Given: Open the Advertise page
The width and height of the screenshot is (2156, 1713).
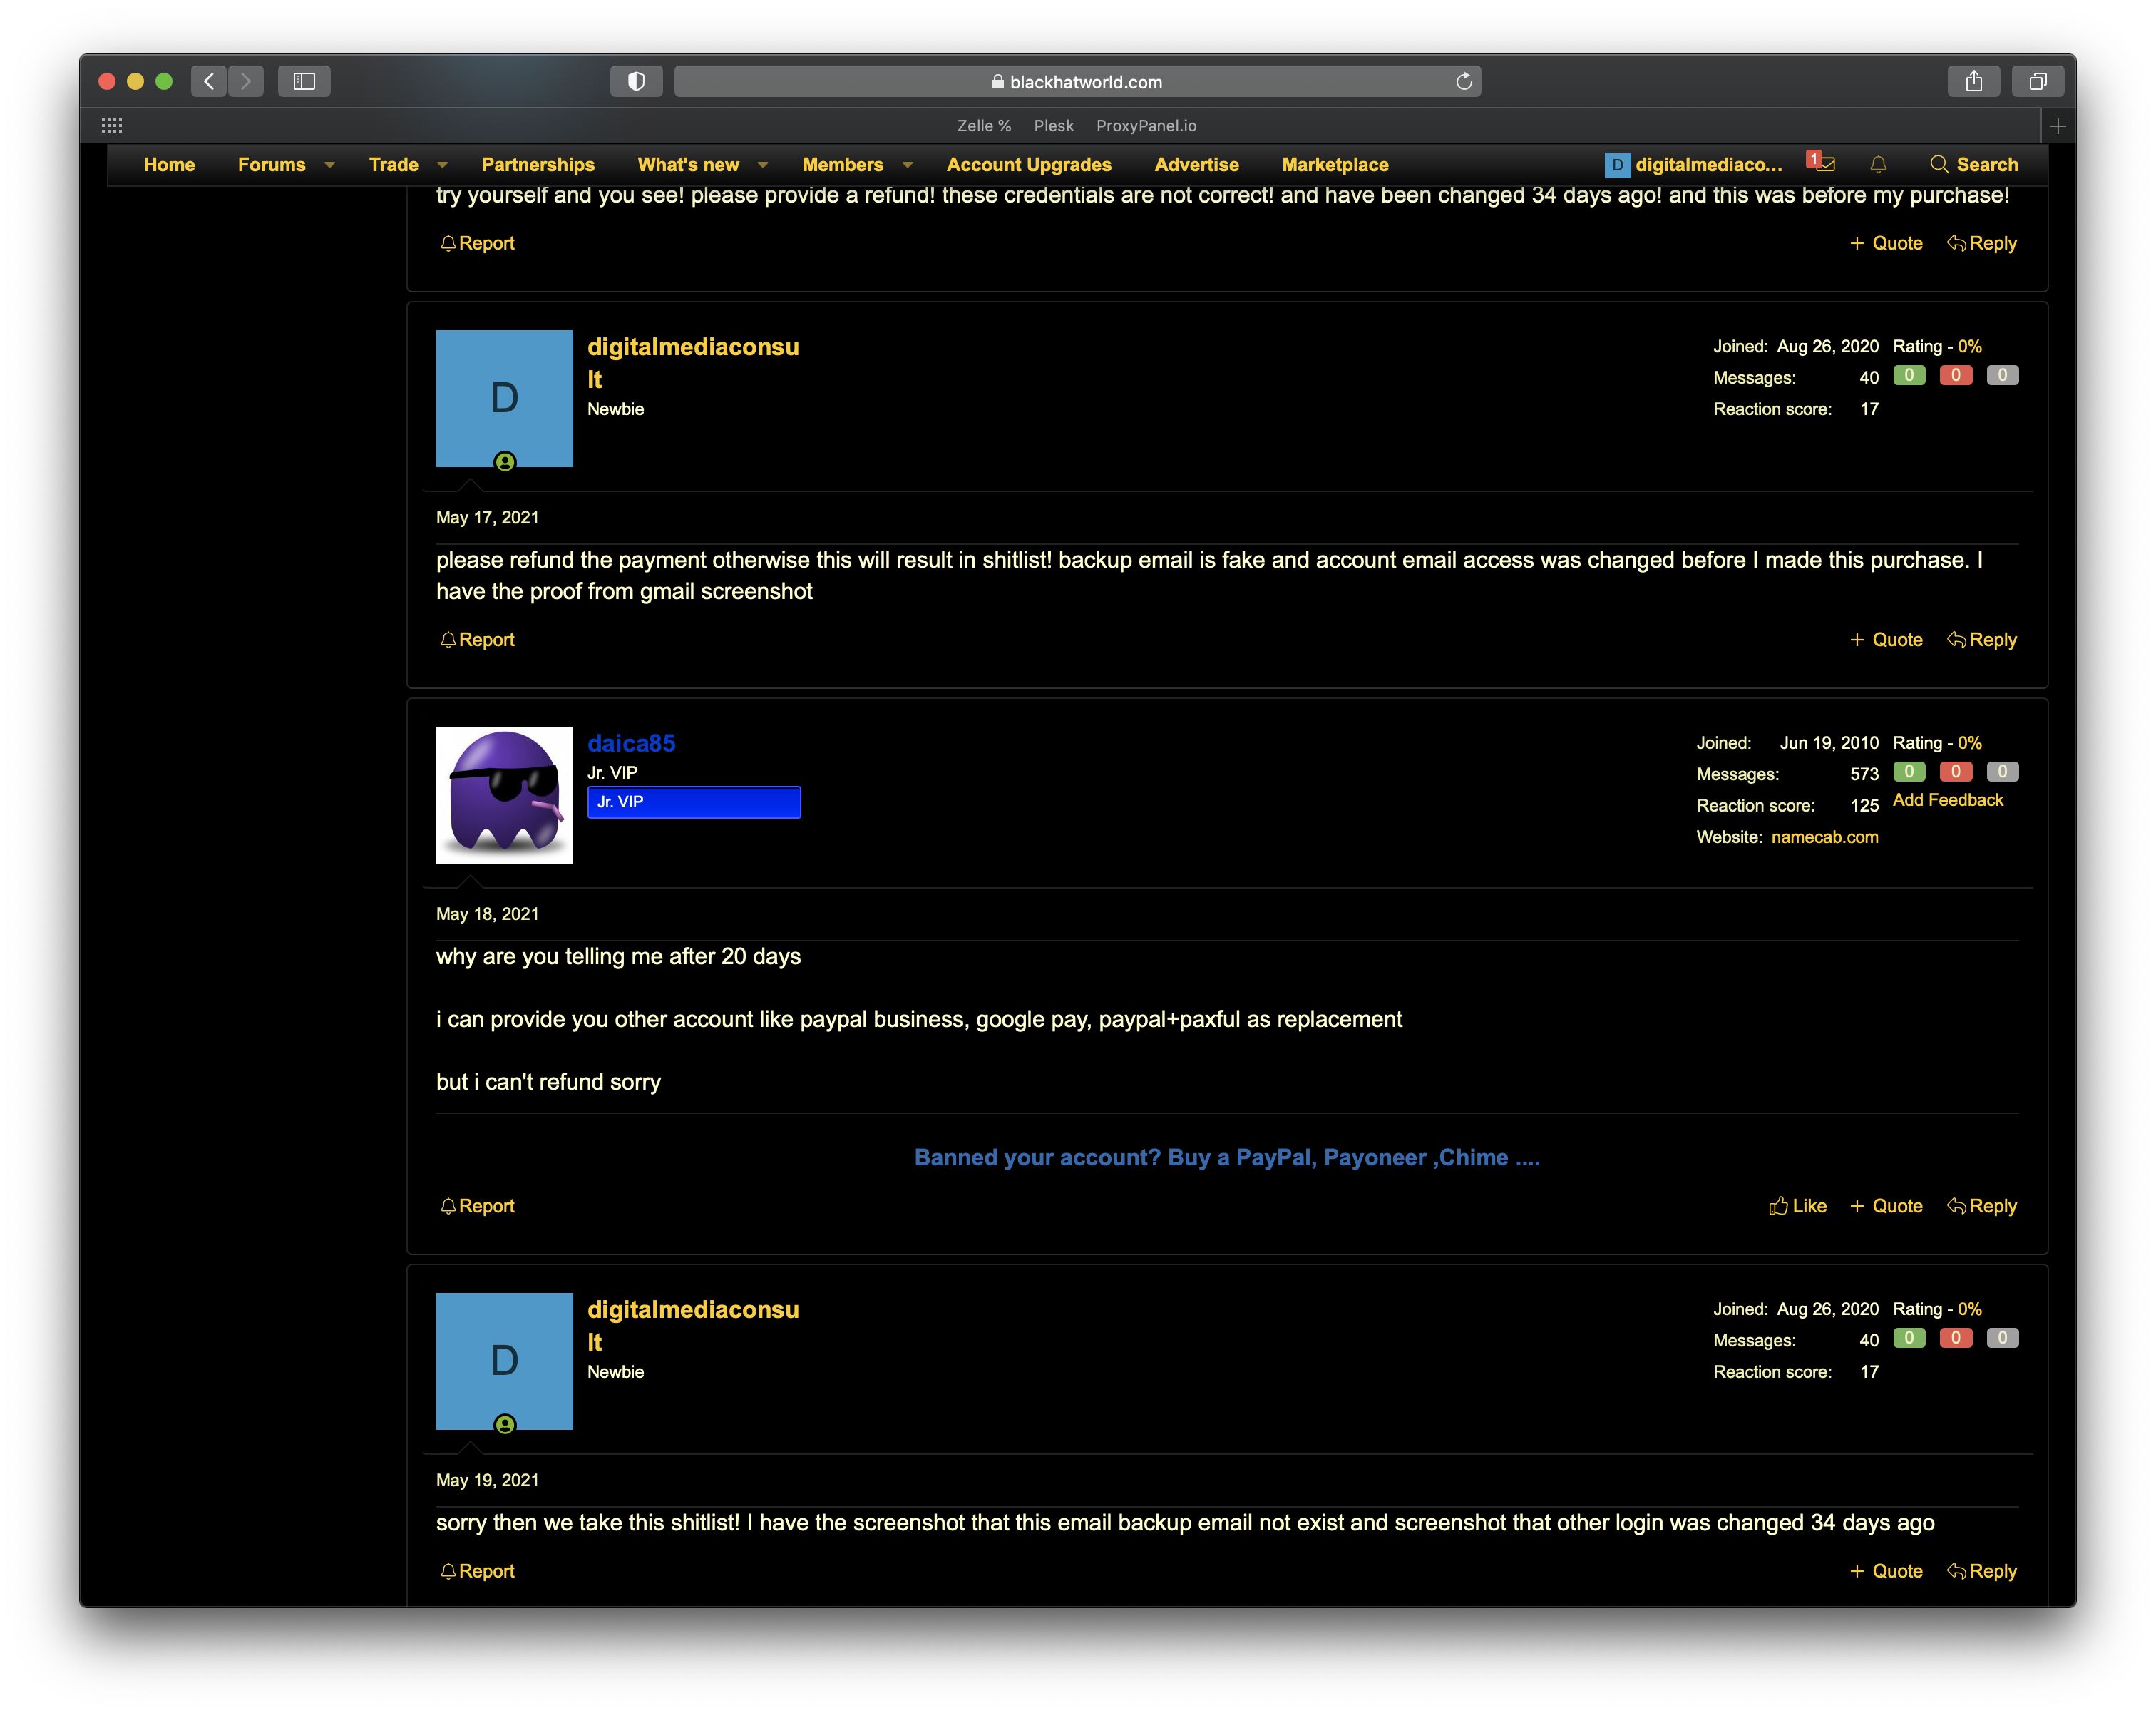Looking at the screenshot, I should (x=1196, y=165).
